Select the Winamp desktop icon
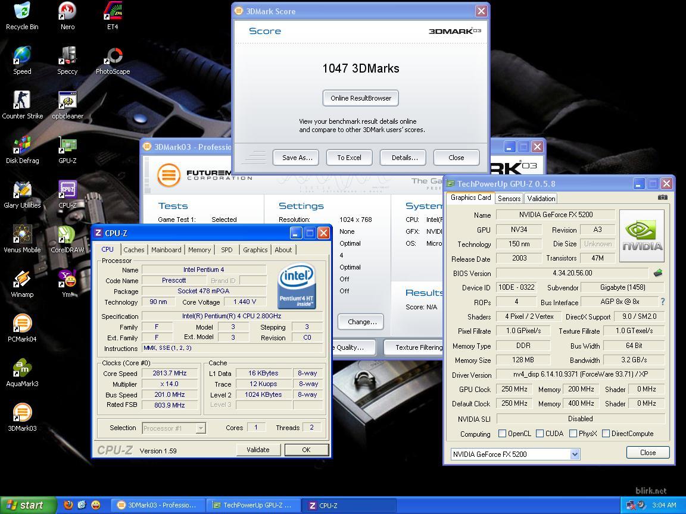Image resolution: width=686 pixels, height=514 pixels. click(22, 284)
